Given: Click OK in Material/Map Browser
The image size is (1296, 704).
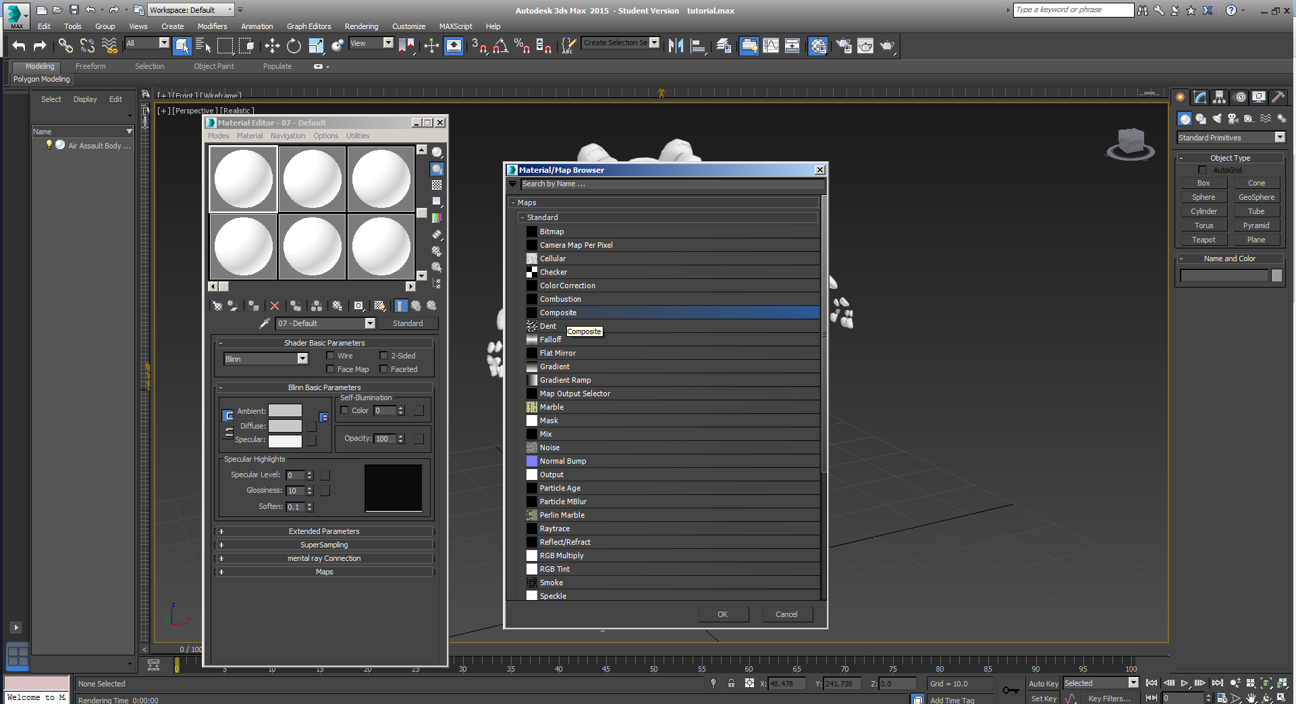Looking at the screenshot, I should coord(722,614).
